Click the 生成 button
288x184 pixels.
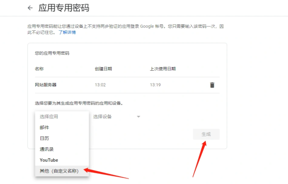(206, 134)
